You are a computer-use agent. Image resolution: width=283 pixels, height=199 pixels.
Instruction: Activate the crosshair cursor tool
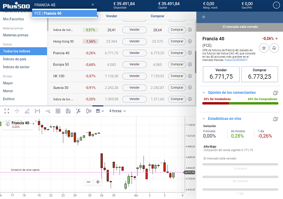pyautogui.click(x=17, y=111)
